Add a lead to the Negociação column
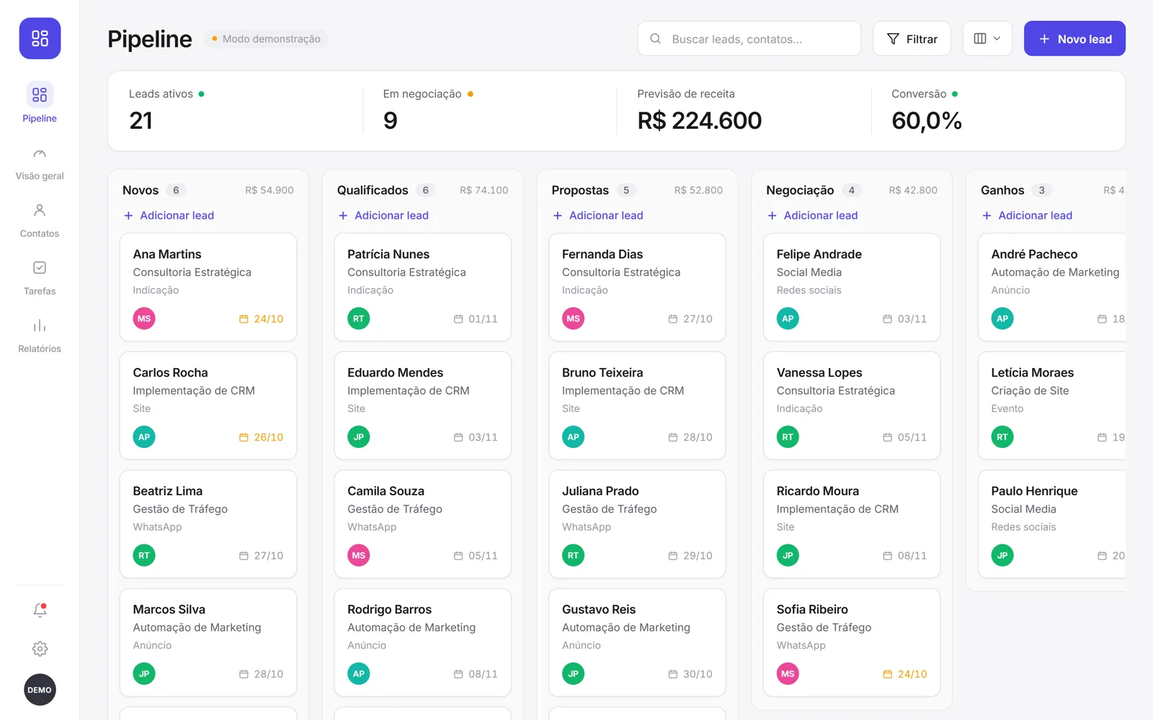The image size is (1153, 720). (x=812, y=215)
